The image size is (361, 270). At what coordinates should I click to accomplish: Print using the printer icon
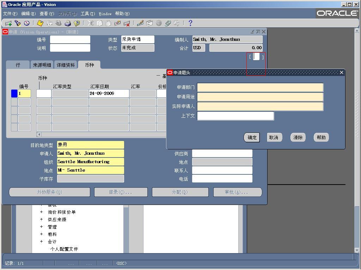67,23
